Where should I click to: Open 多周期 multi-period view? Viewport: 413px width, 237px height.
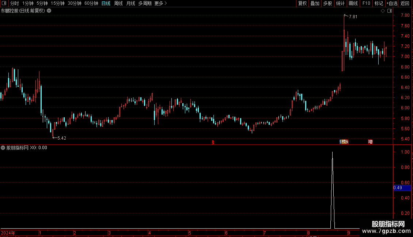145,3
